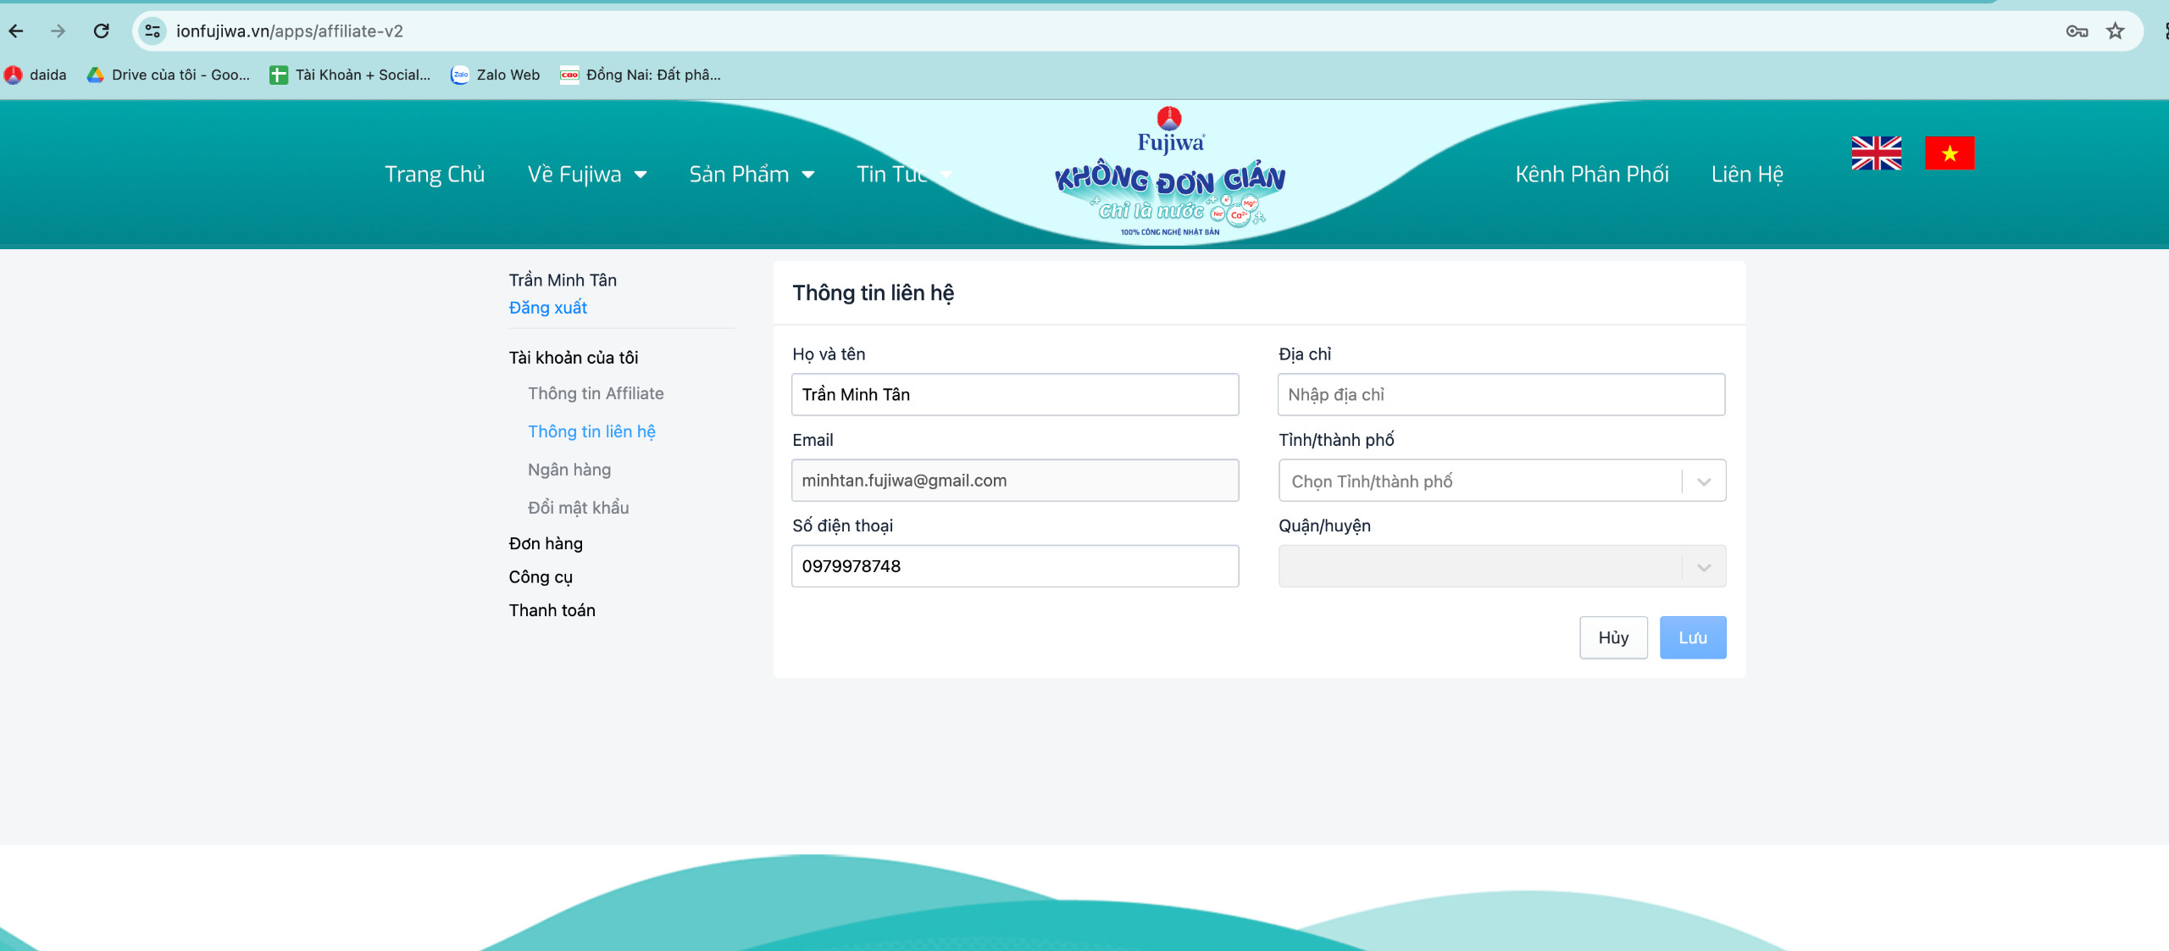
Task: Open the Quận/huyện dropdown
Action: (x=1501, y=566)
